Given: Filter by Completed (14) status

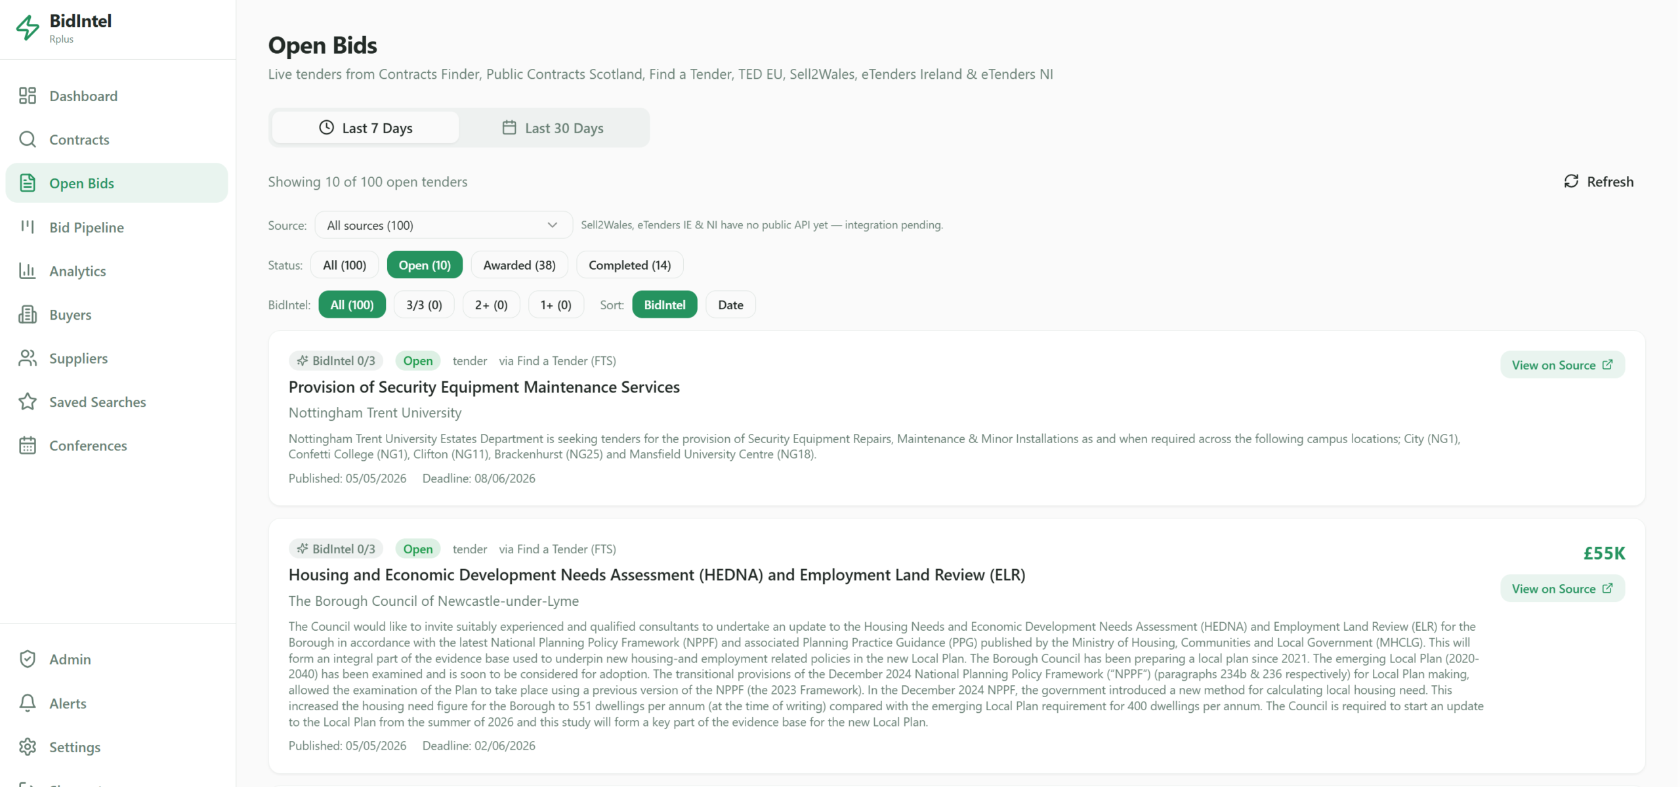Looking at the screenshot, I should click(630, 265).
